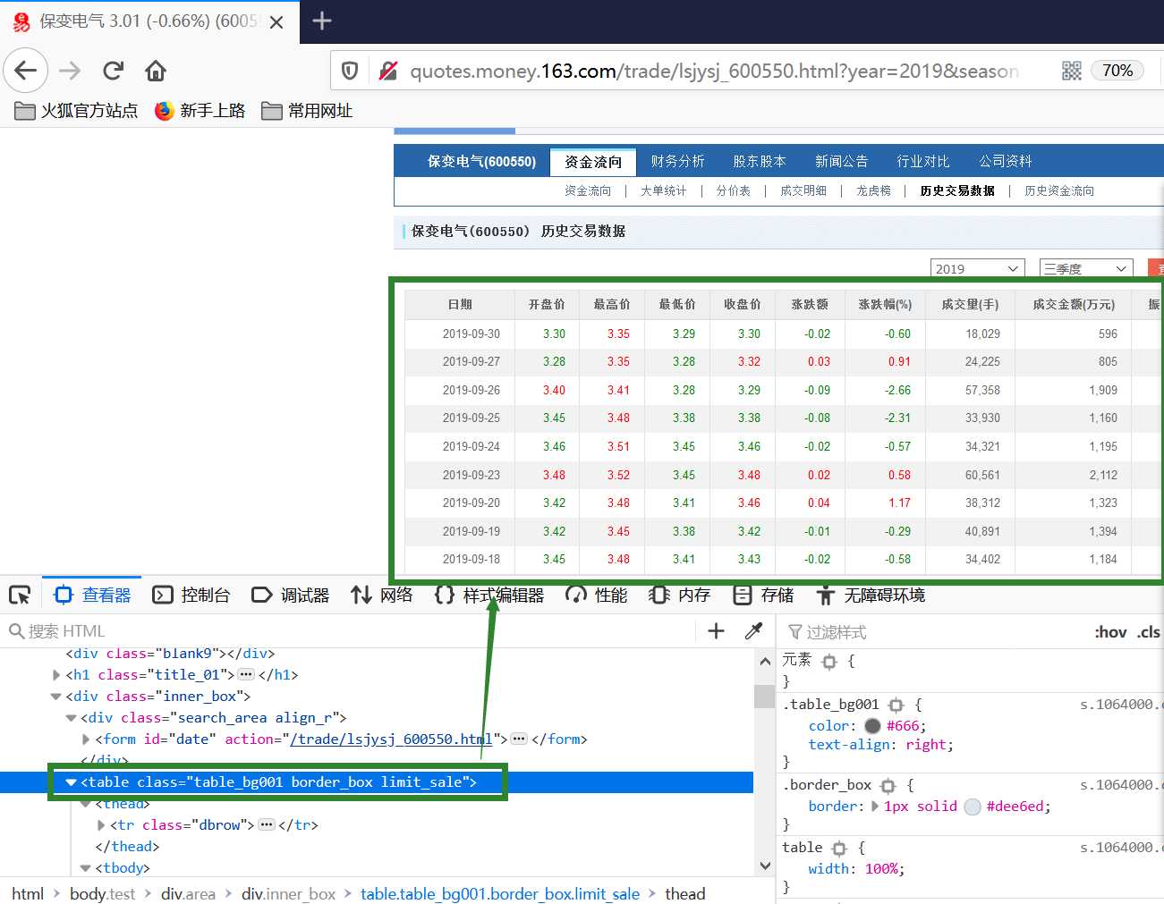Collapse the table table_bg001 node
Viewport: 1164px width, 904px height.
click(71, 782)
